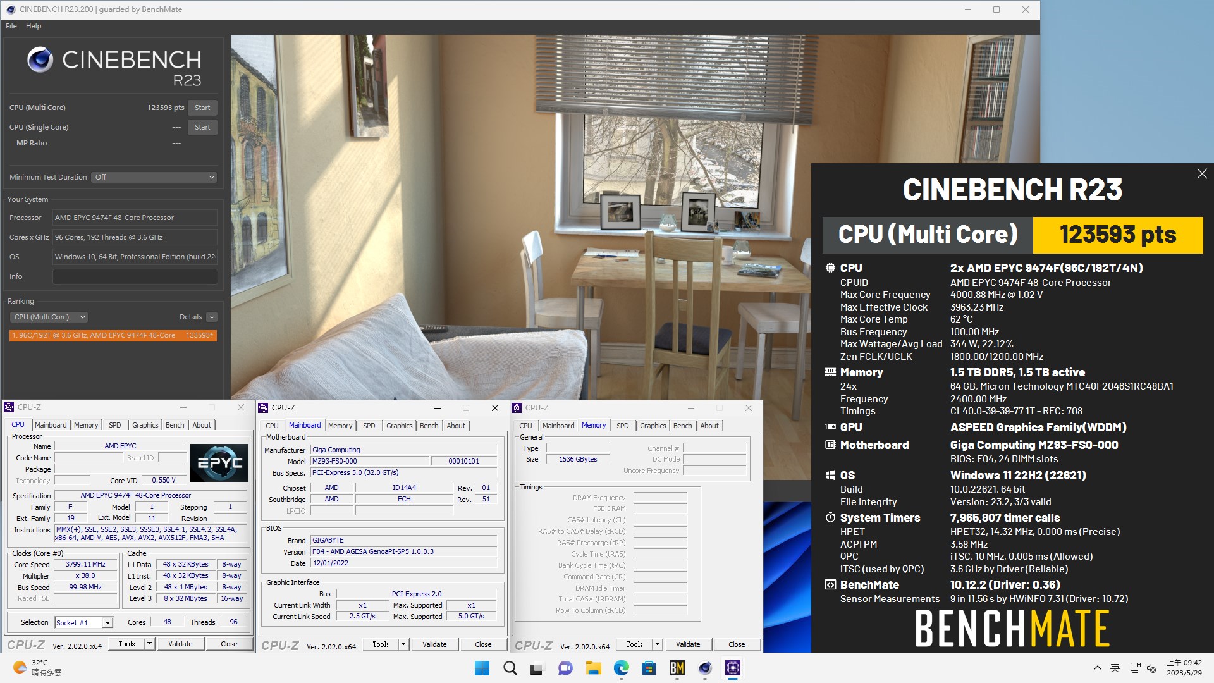Image resolution: width=1214 pixels, height=683 pixels.
Task: Open File Explorer from taskbar
Action: coord(593,668)
